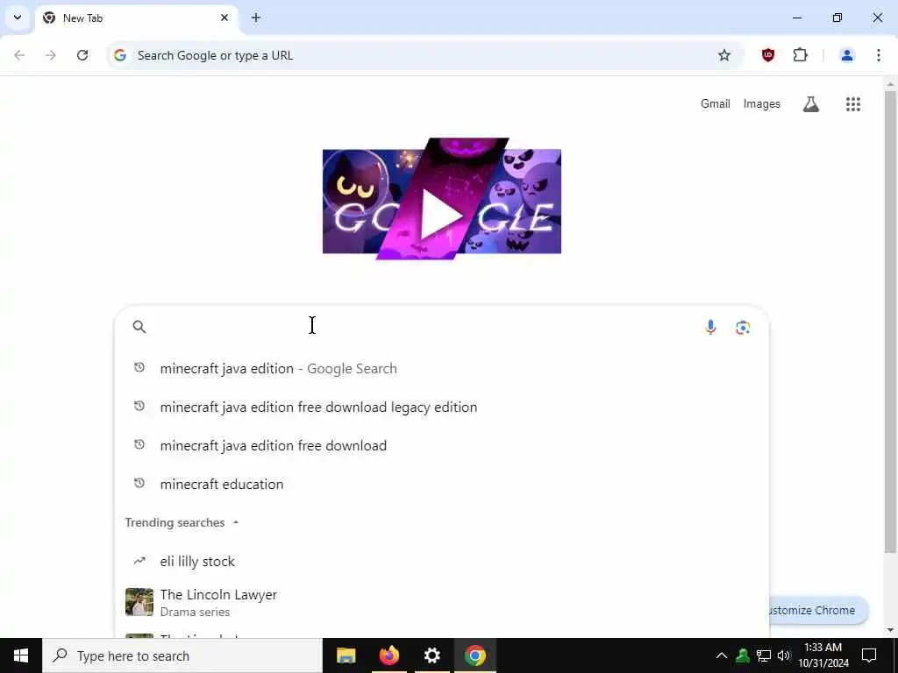Open a new tab with plus button
This screenshot has width=898, height=673.
[x=256, y=18]
